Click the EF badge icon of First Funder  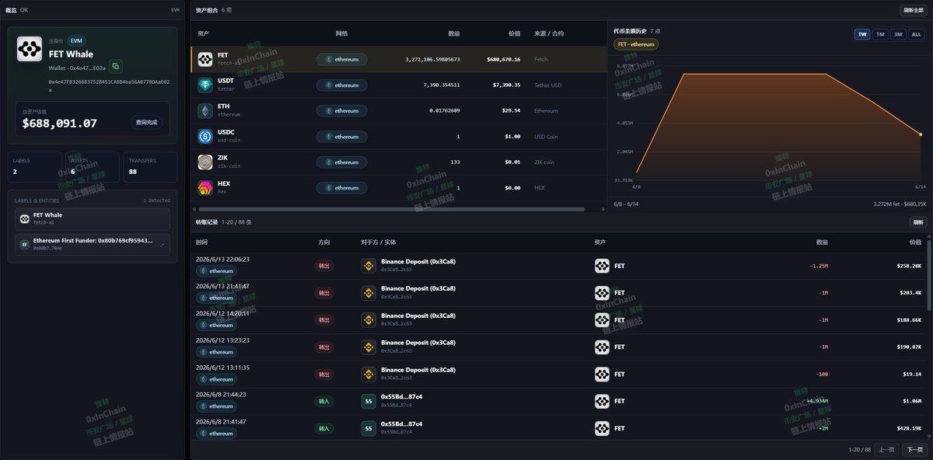pyautogui.click(x=25, y=245)
